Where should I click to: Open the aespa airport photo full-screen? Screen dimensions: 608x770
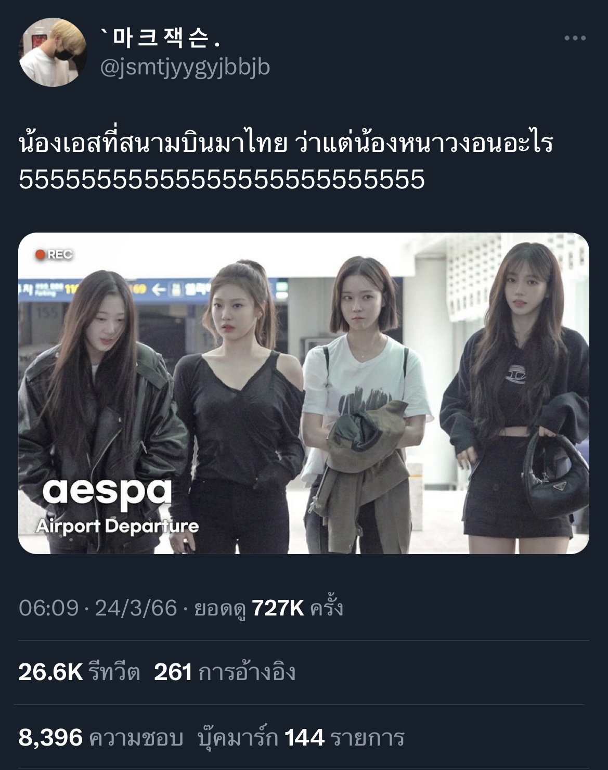click(x=304, y=393)
